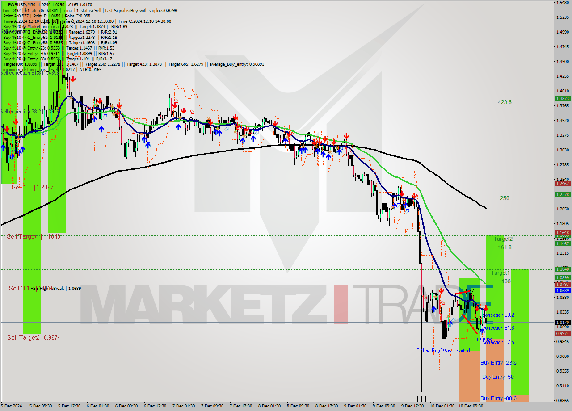Select the 'correction 87.5' label

(498, 342)
